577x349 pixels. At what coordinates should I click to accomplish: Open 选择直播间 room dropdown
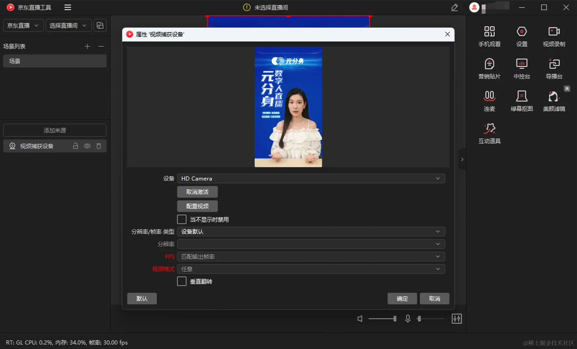tap(68, 25)
